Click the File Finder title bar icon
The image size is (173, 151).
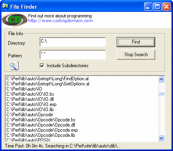coord(5,6)
